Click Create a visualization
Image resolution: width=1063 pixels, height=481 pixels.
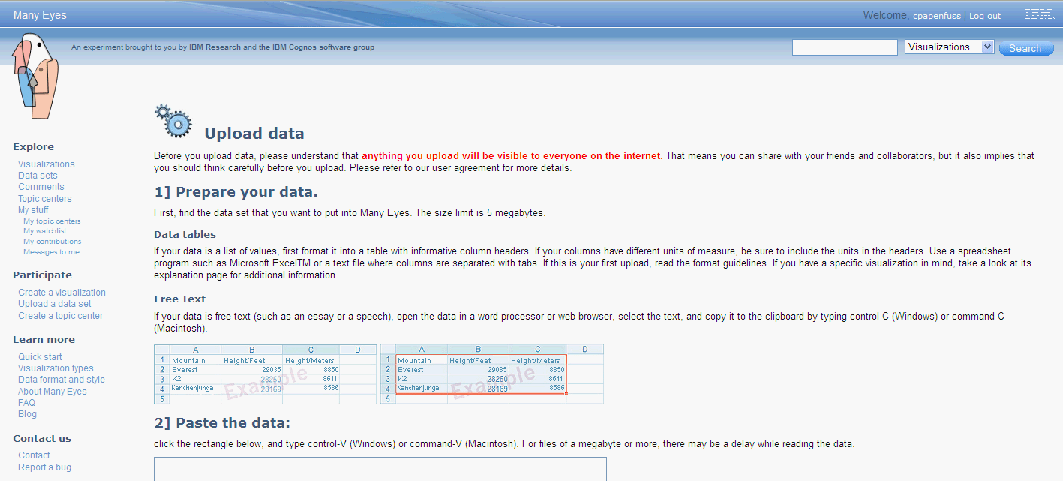pos(62,293)
